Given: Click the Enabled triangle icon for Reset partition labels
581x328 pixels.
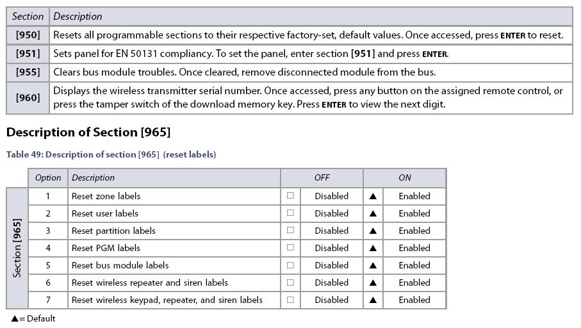Looking at the screenshot, I should click(373, 231).
